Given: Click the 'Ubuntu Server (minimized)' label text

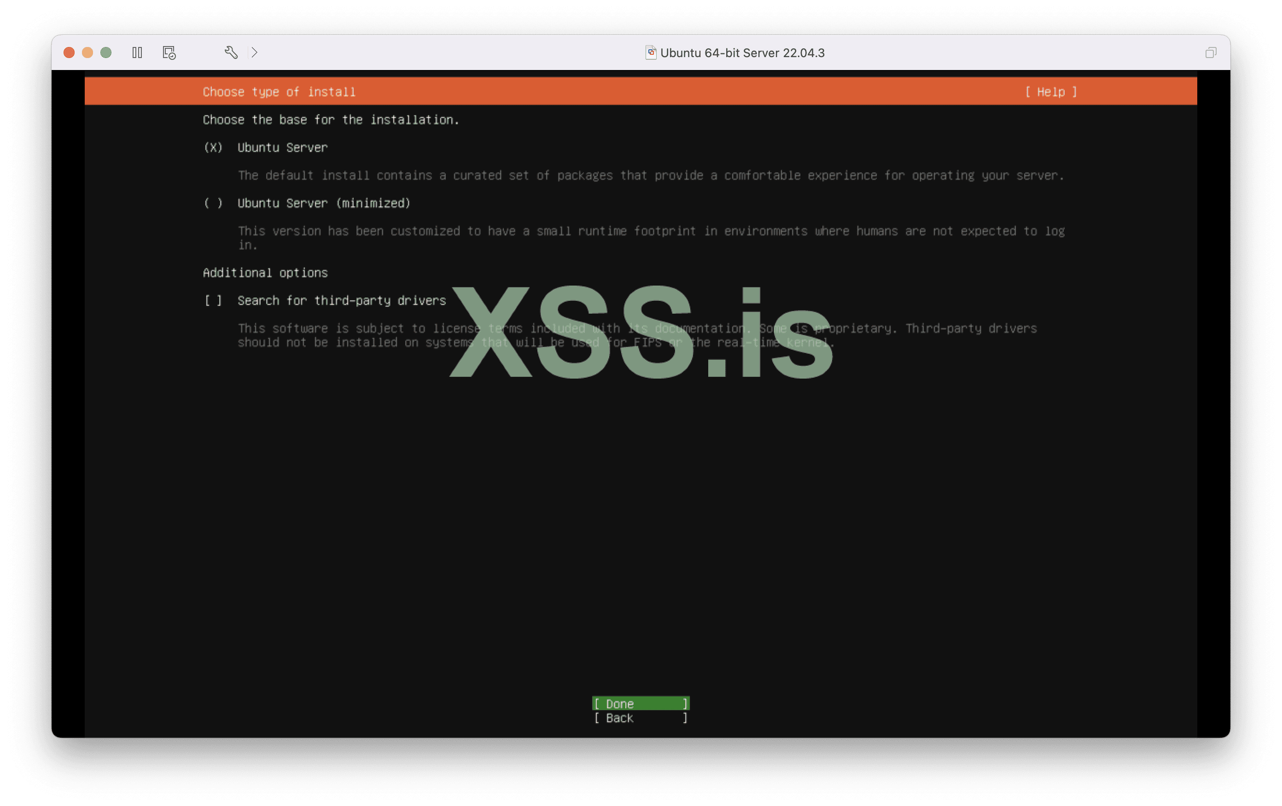Looking at the screenshot, I should pos(324,204).
